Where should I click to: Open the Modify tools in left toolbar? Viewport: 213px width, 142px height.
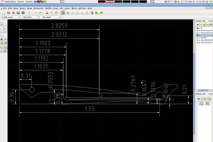(x=2, y=48)
